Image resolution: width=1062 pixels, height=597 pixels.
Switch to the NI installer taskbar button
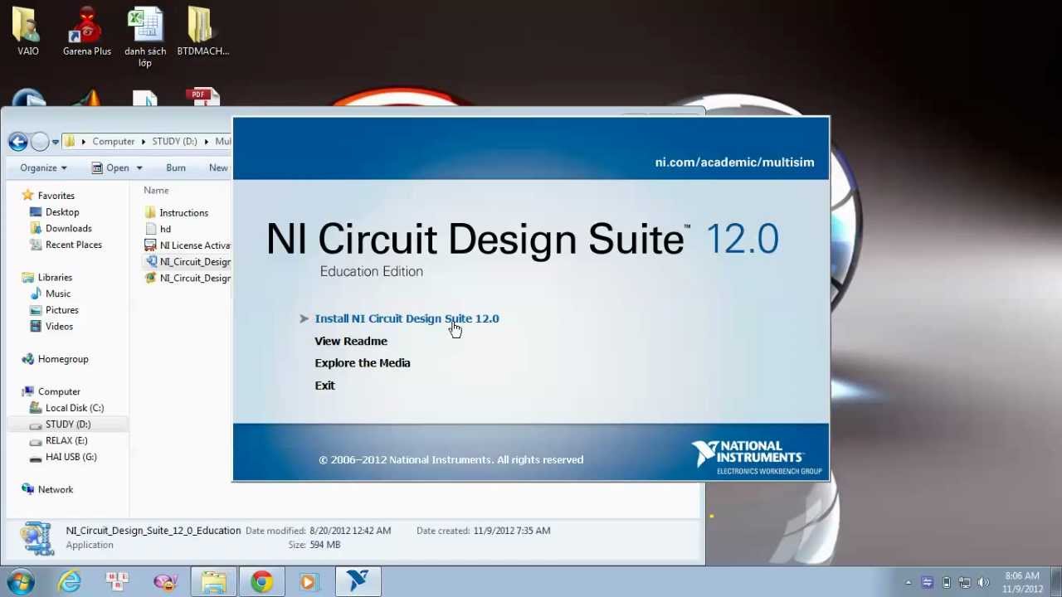pos(358,582)
